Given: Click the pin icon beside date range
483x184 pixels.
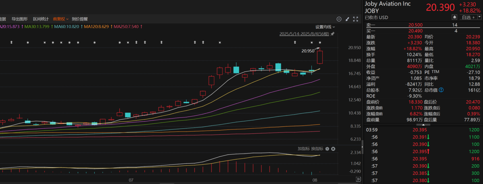Looking at the screenshot, I should 333,34.
